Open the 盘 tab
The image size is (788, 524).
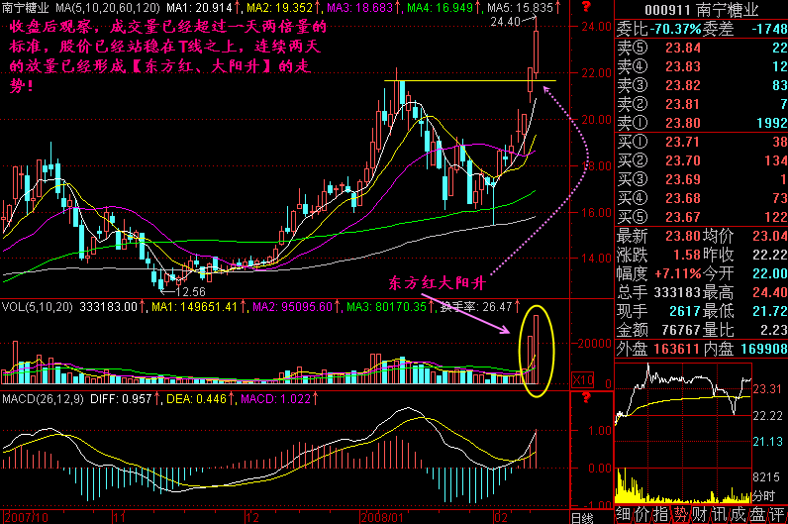[758, 515]
